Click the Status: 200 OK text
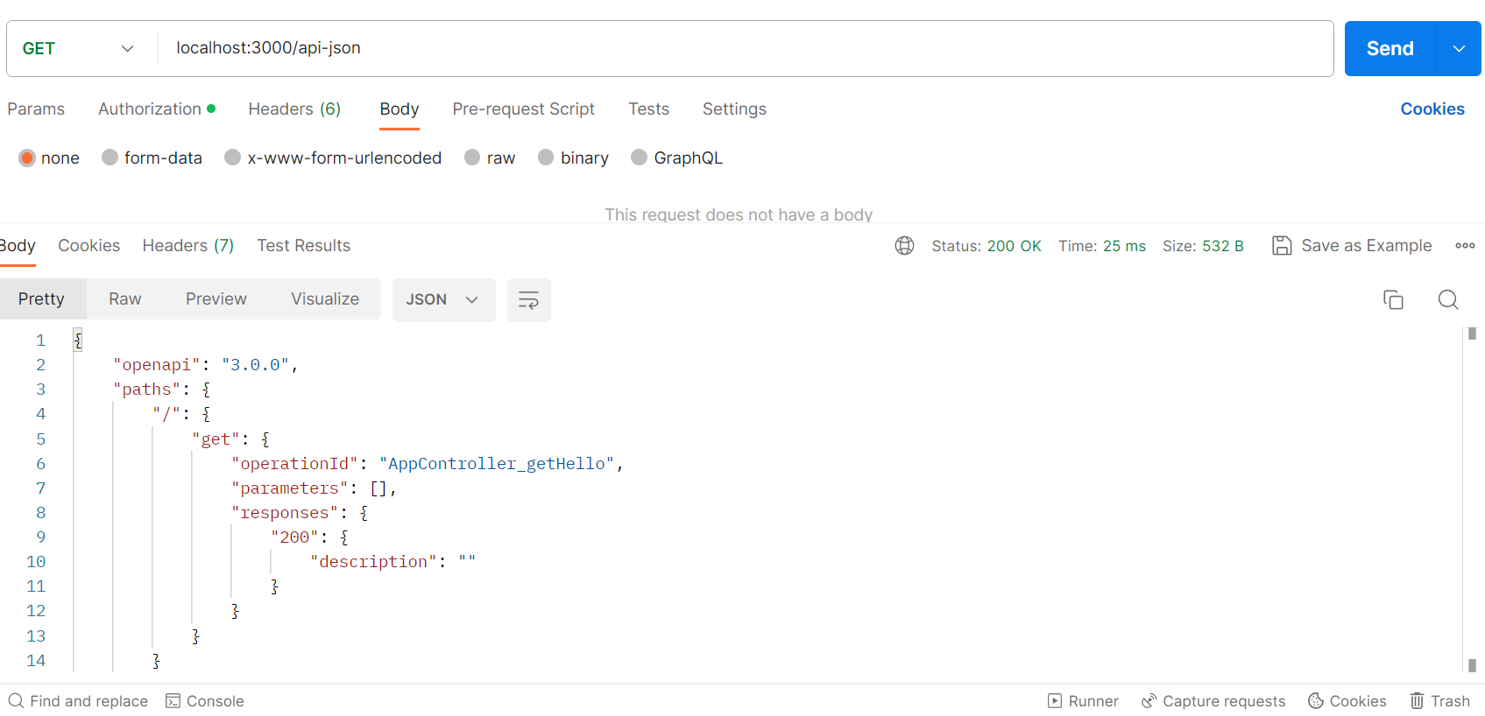The image size is (1485, 716). [x=986, y=246]
